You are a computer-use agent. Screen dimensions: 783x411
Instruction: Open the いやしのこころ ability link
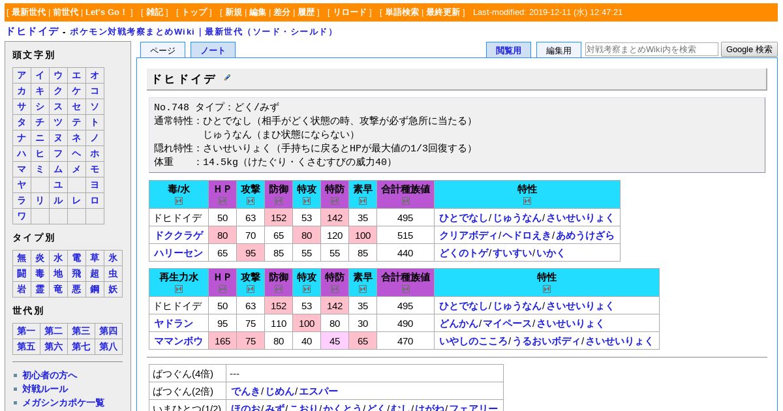pos(473,341)
